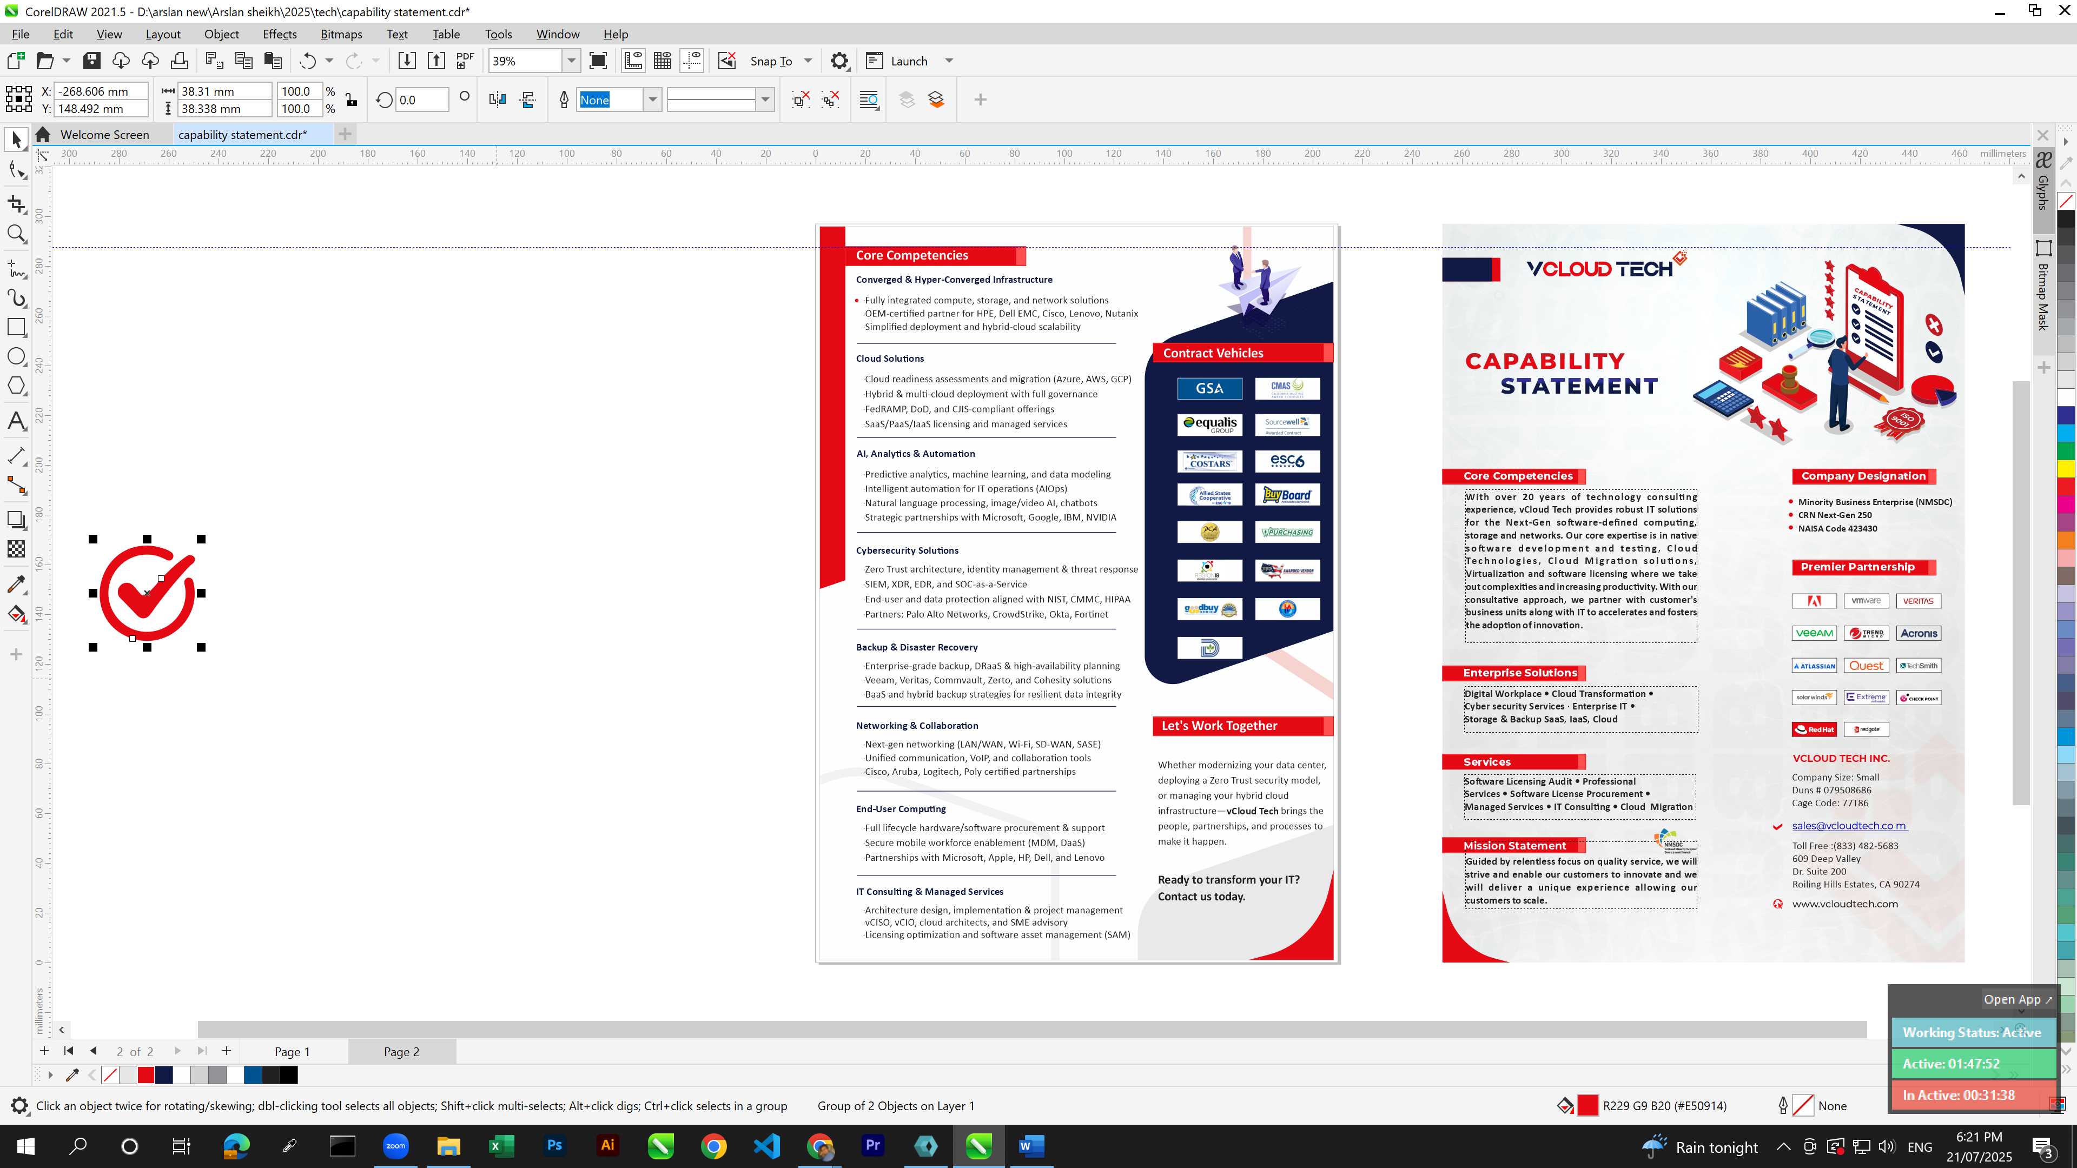
Task: Open the Effects menu
Action: (279, 34)
